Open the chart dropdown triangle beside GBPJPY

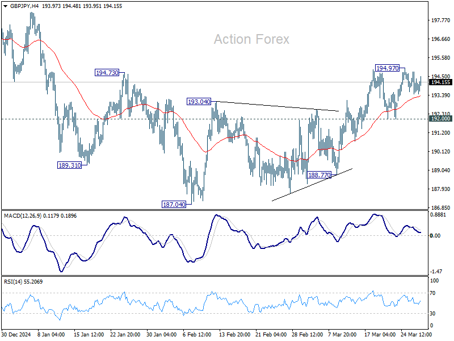[x=6, y=6]
